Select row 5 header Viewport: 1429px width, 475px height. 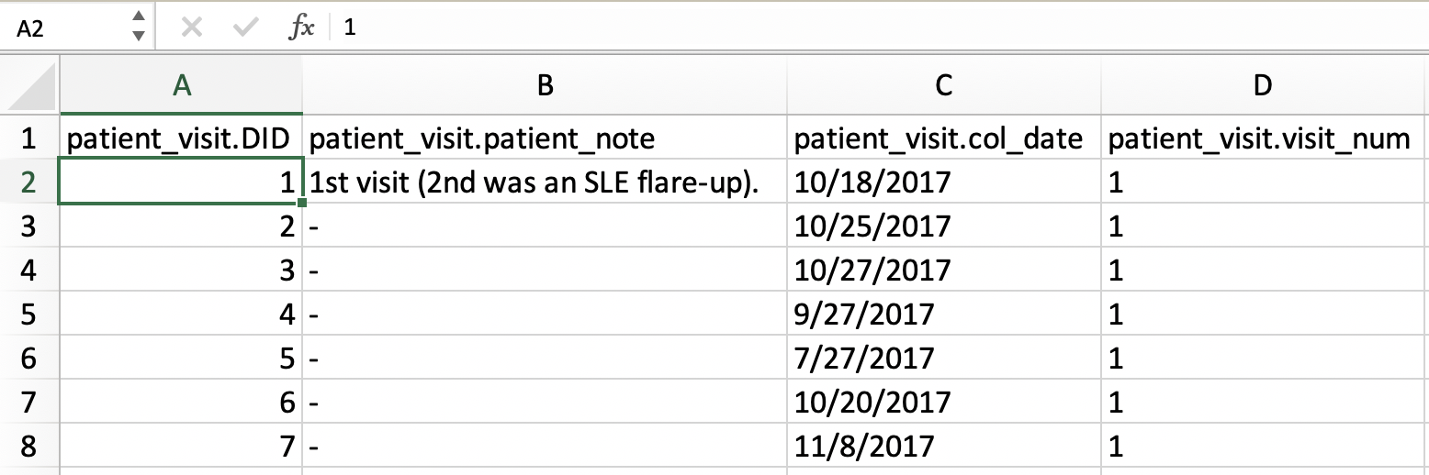(28, 314)
